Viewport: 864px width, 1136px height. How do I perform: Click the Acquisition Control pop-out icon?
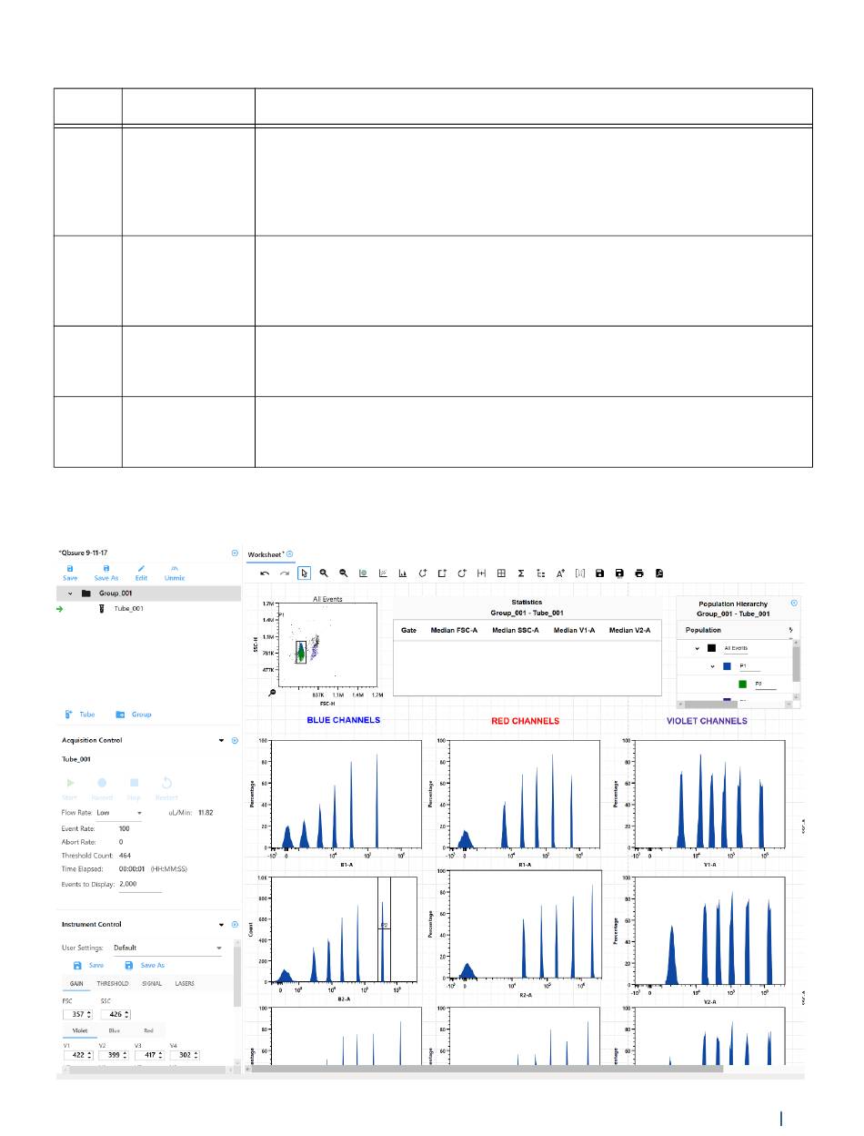(234, 741)
